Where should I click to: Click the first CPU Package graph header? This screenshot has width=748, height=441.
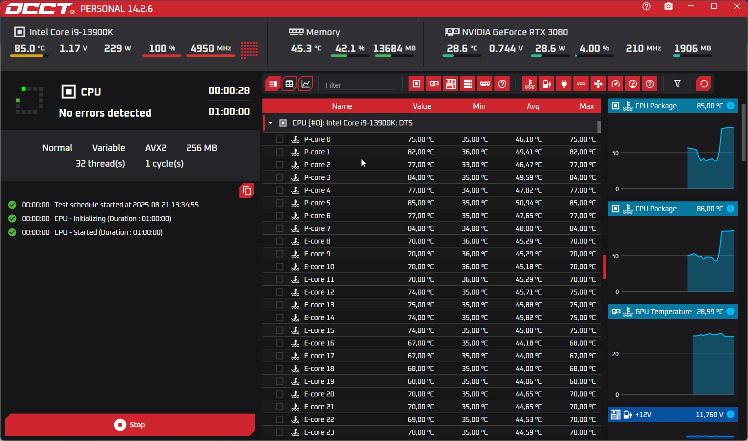tap(673, 106)
